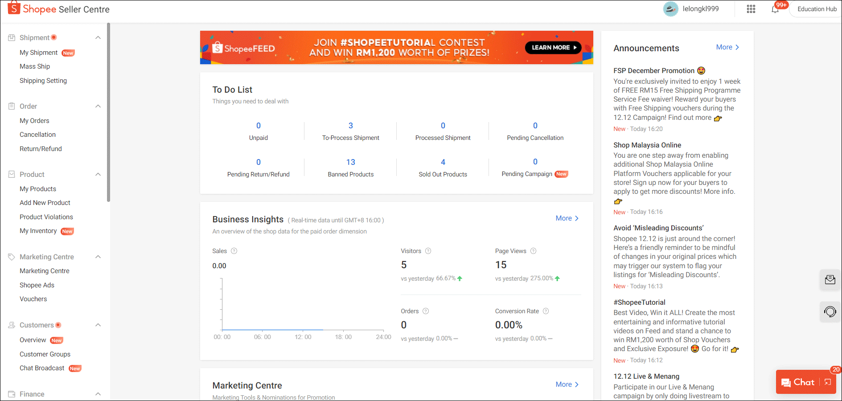Click the Learn More button on ShopeeFEED banner
This screenshot has width=842, height=401.
pos(553,47)
